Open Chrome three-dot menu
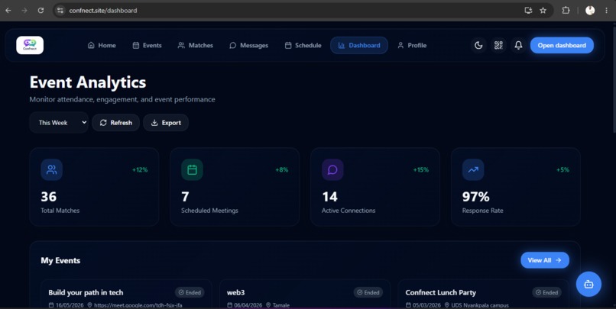The height and width of the screenshot is (309, 616). pos(607,11)
